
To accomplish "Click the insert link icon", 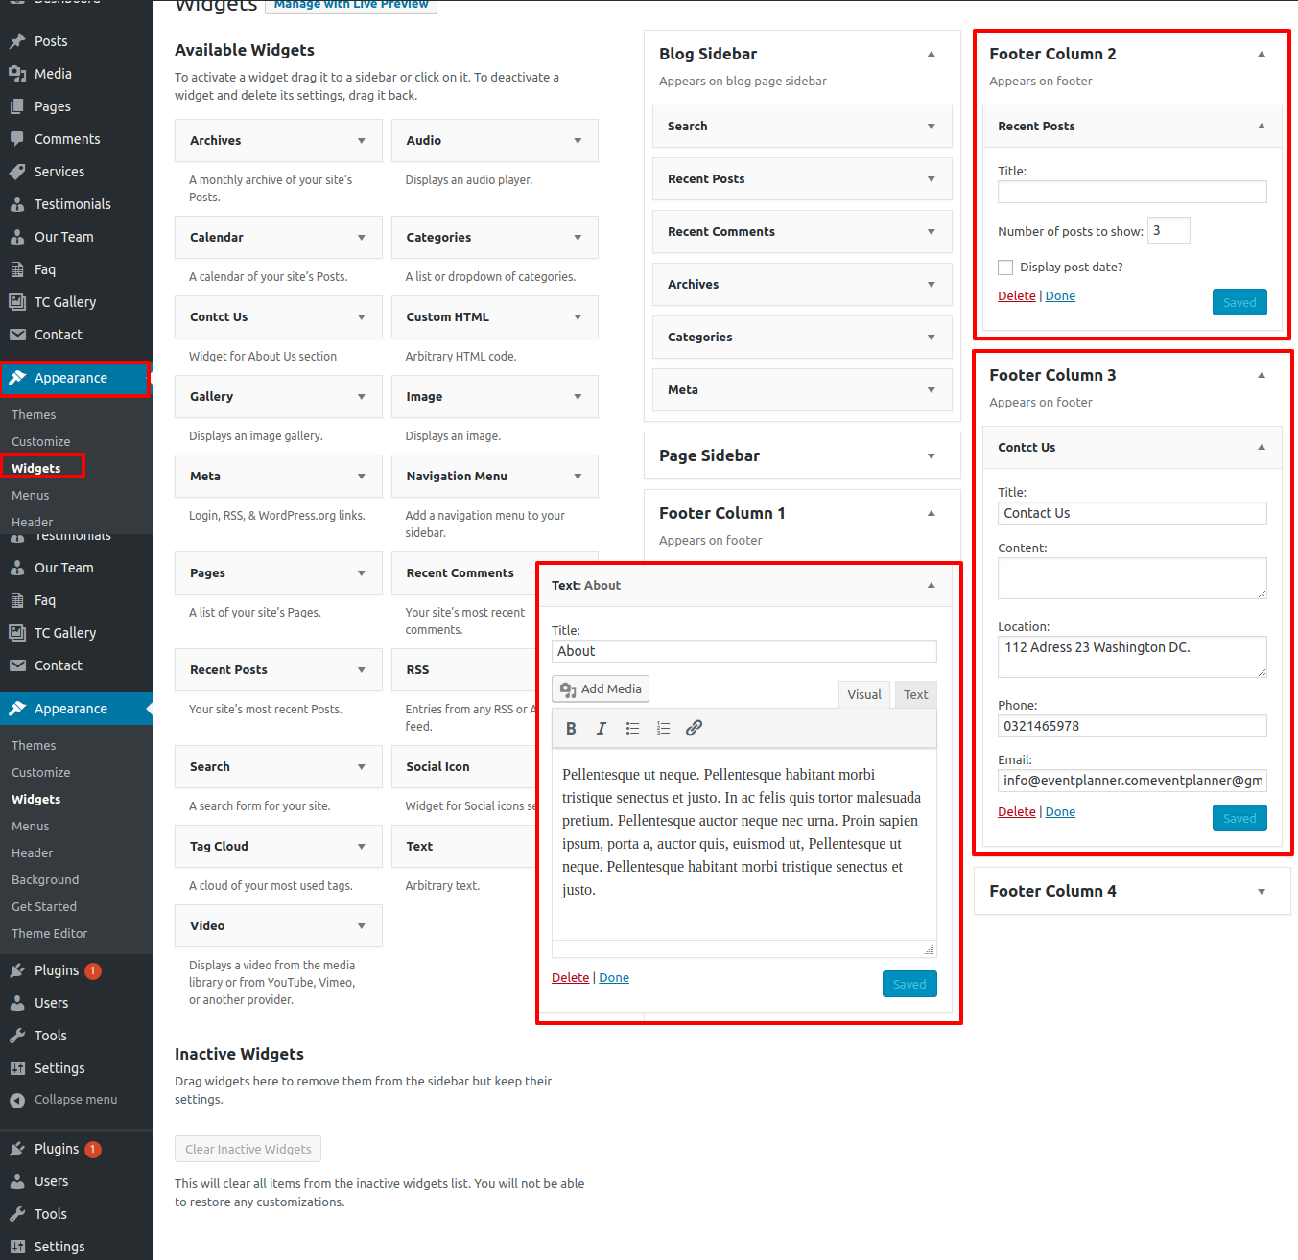I will (694, 729).
